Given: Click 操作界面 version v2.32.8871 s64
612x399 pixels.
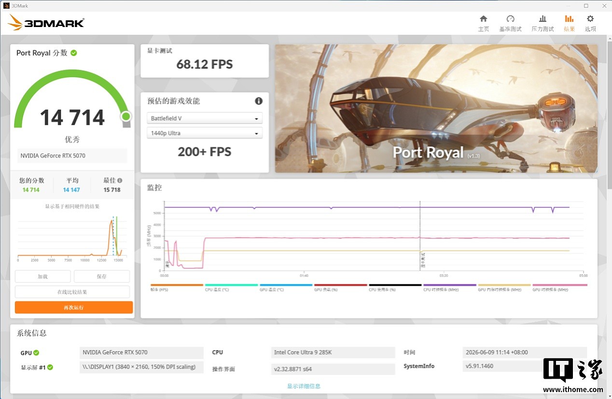Looking at the screenshot, I should point(333,370).
